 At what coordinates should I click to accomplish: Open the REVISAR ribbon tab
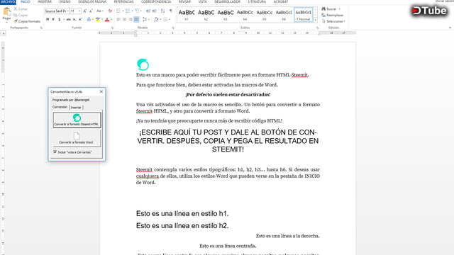tap(184, 1)
